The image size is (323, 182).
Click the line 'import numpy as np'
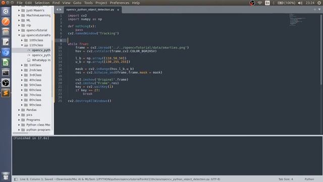point(85,19)
